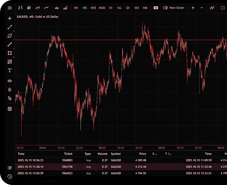The image size is (227, 185).
Task: Open the hamburger main menu
Action: (x=10, y=8)
